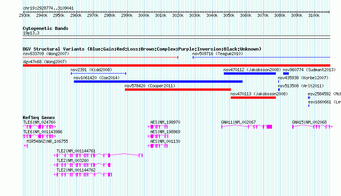Click the TLE6 NM_024760 gene glyph

click(x=39, y=127)
